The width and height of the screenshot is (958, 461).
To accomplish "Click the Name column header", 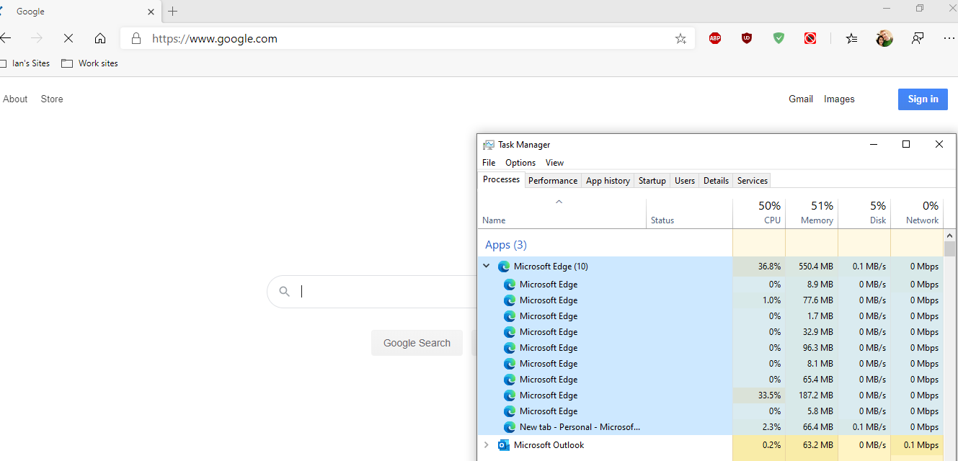I will coord(562,213).
